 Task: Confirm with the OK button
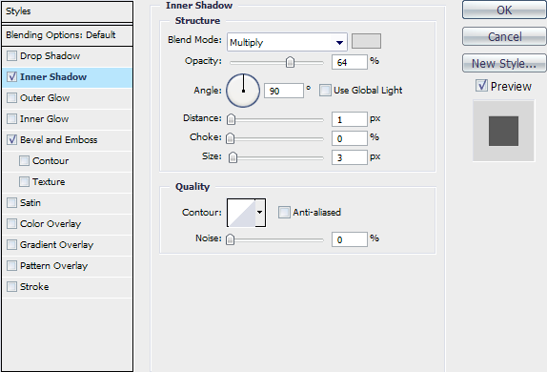click(x=504, y=10)
